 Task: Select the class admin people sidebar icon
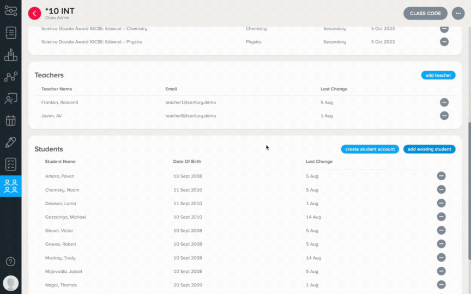tap(11, 186)
